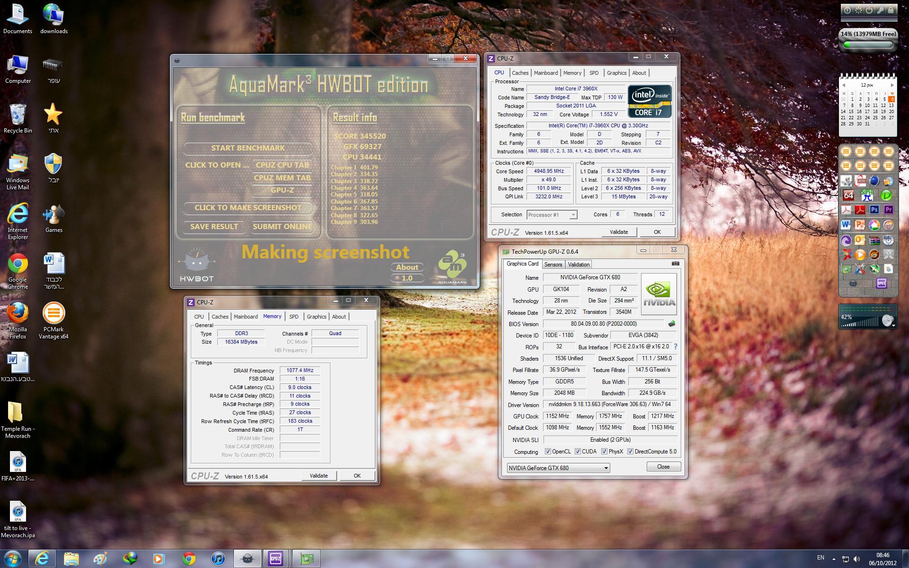Click the GPU-Z screenshot camera icon
The width and height of the screenshot is (909, 568).
[676, 264]
